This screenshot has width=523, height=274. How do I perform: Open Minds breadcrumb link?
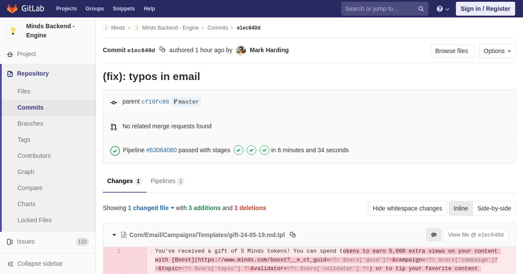(118, 28)
